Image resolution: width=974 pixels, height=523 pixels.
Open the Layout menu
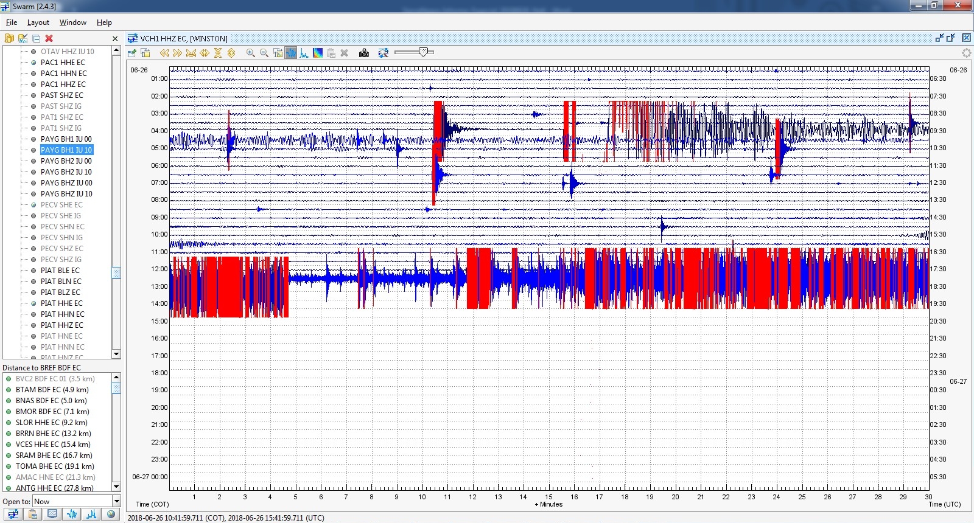click(38, 23)
